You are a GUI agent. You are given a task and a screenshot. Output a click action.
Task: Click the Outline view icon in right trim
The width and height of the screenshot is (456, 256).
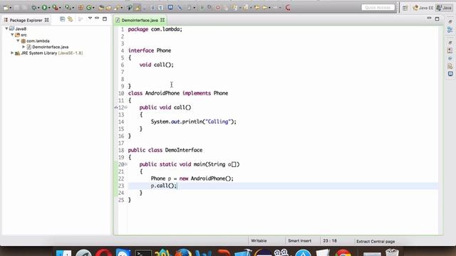pos(450,30)
